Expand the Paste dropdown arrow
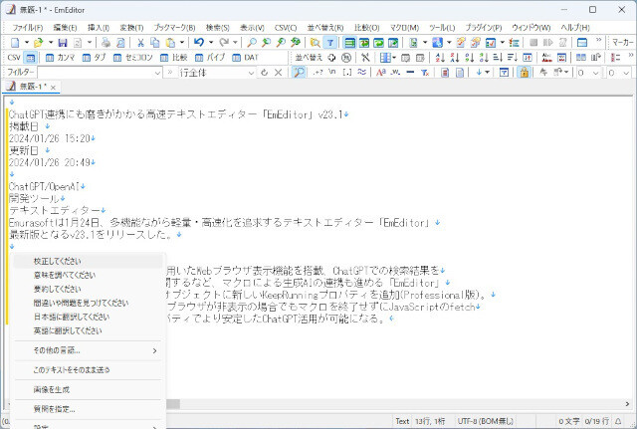Screen dimensions: 637x429 (181, 42)
